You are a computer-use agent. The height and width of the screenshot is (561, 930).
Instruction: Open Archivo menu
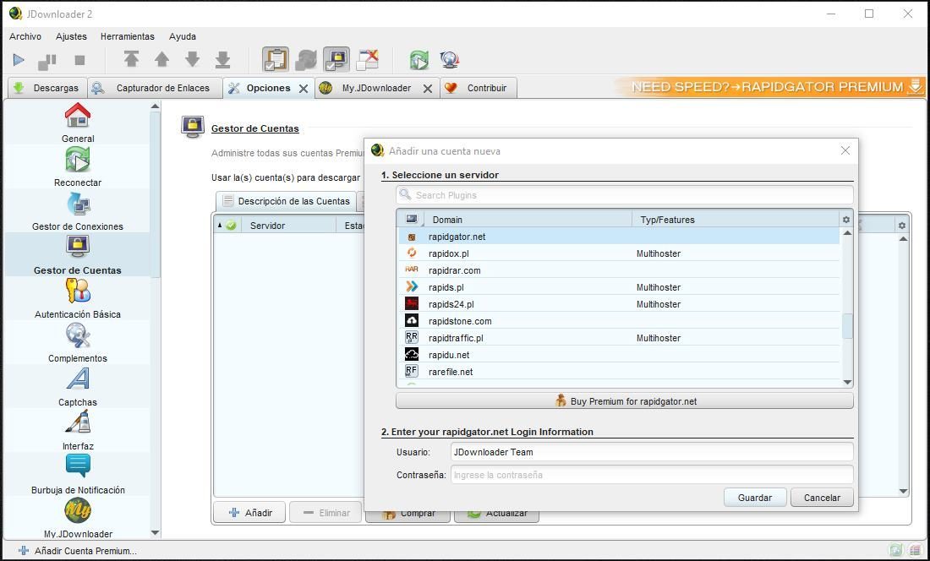(25, 36)
